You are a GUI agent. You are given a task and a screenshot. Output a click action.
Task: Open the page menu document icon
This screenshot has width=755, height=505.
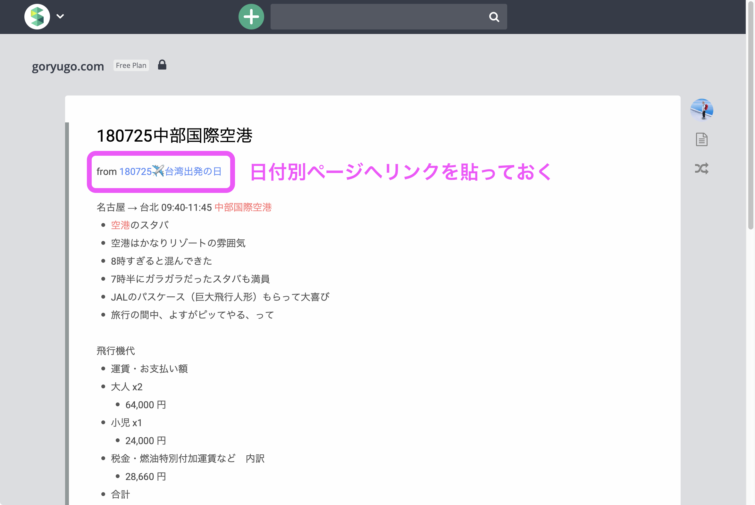point(701,139)
